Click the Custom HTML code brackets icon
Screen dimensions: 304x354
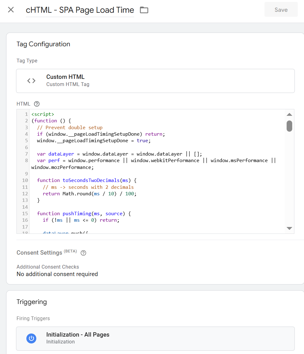[x=31, y=81]
